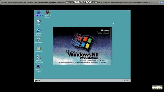Click the 9:22 PM taskbar clock
Viewport: 164px width, 92px height.
coord(126,81)
